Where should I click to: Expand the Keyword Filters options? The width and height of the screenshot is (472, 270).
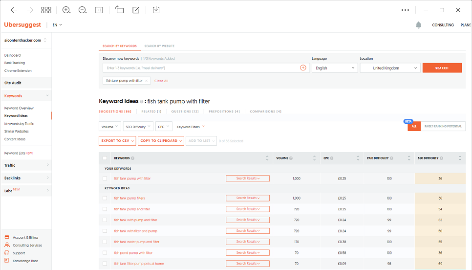pyautogui.click(x=190, y=127)
